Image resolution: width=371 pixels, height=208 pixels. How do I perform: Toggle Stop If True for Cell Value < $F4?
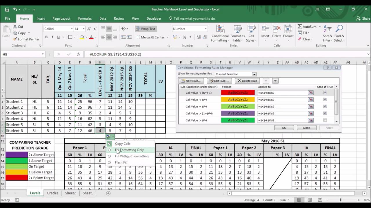(325, 99)
